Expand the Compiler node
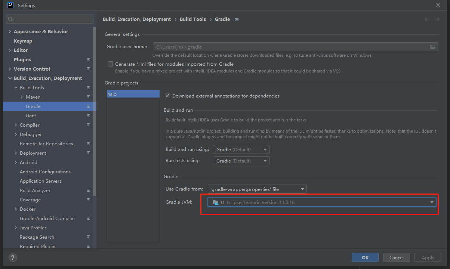Image resolution: width=450 pixels, height=269 pixels. (x=16, y=125)
